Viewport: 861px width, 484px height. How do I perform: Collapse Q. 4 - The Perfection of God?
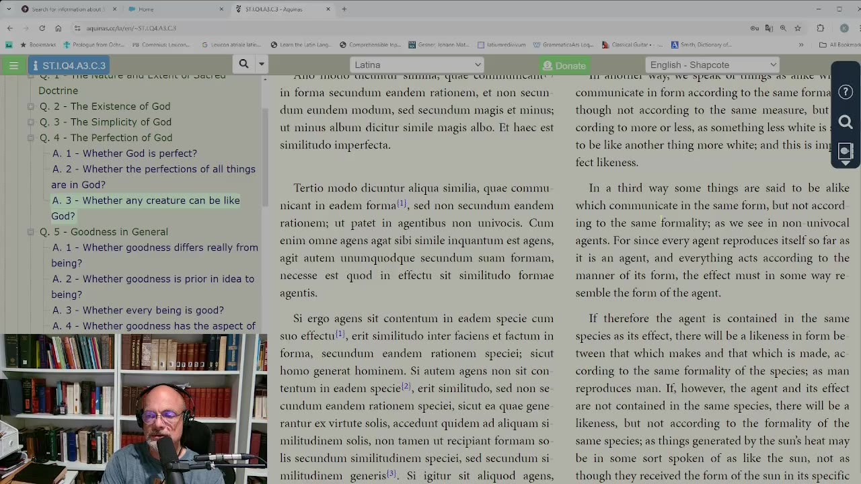[x=30, y=138]
